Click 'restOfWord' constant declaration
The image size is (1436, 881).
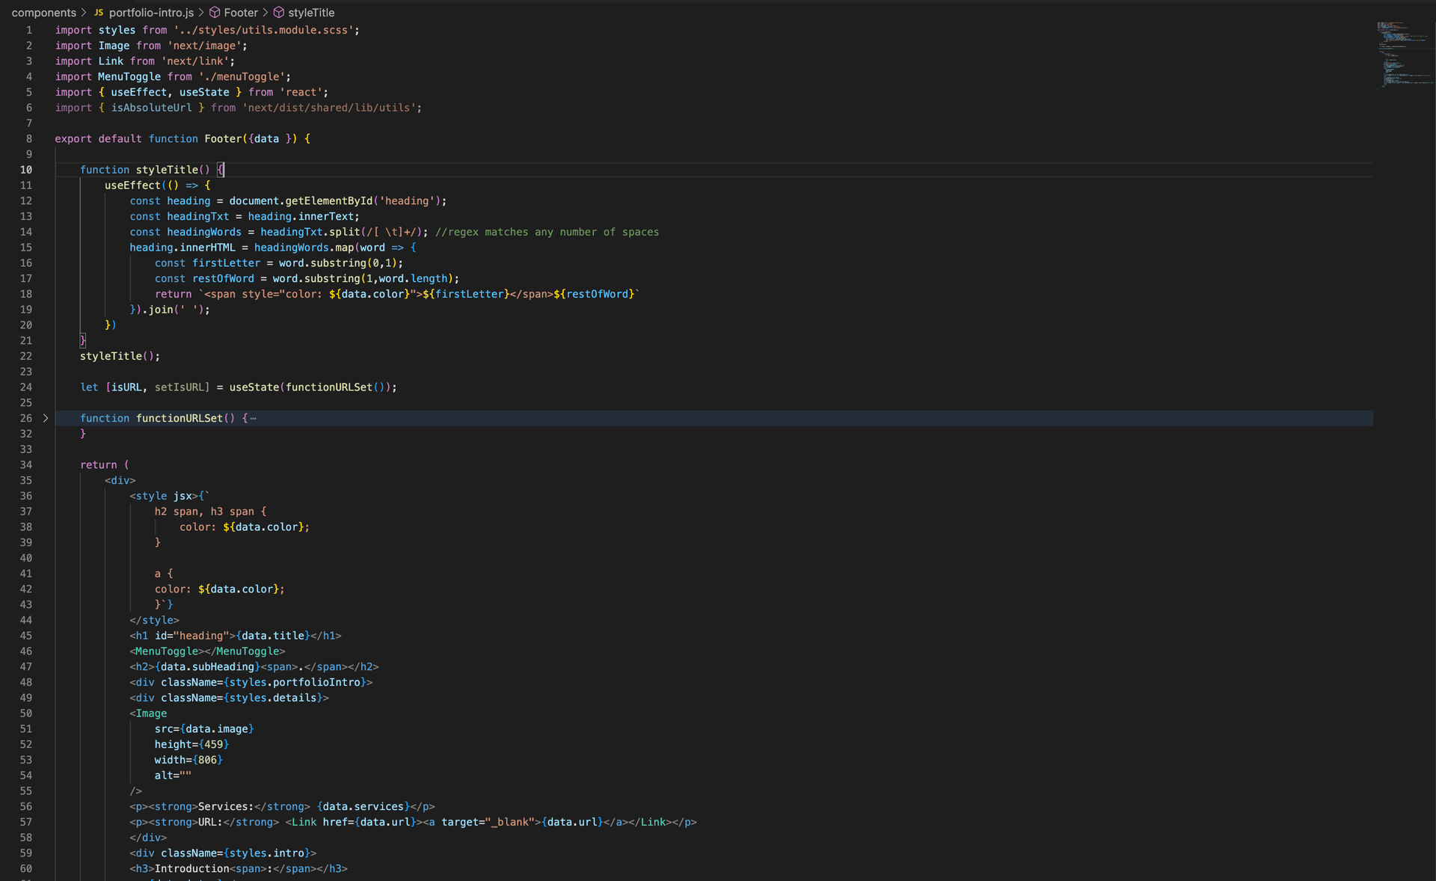pos(223,279)
